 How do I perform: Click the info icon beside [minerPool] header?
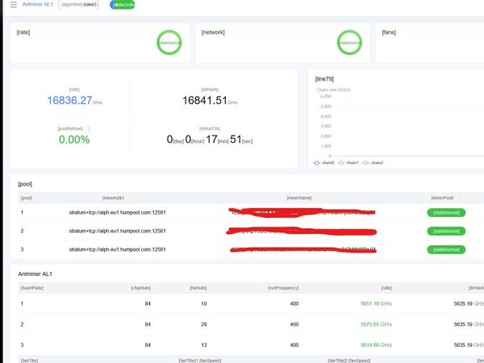coord(459,198)
